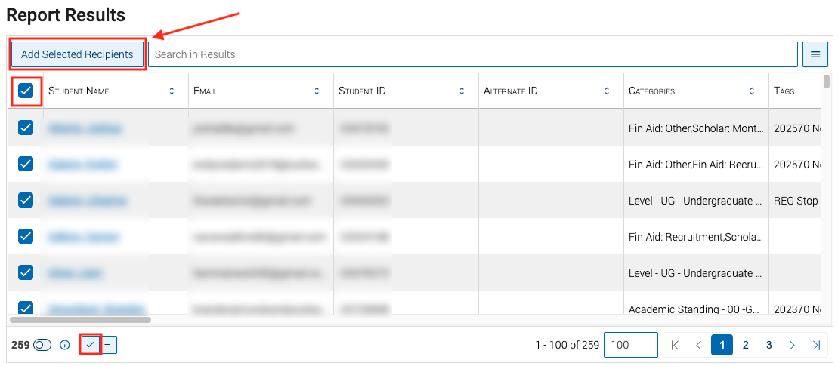Click the select all checkmark icon in footer
Screen dimensions: 838x366
point(91,345)
